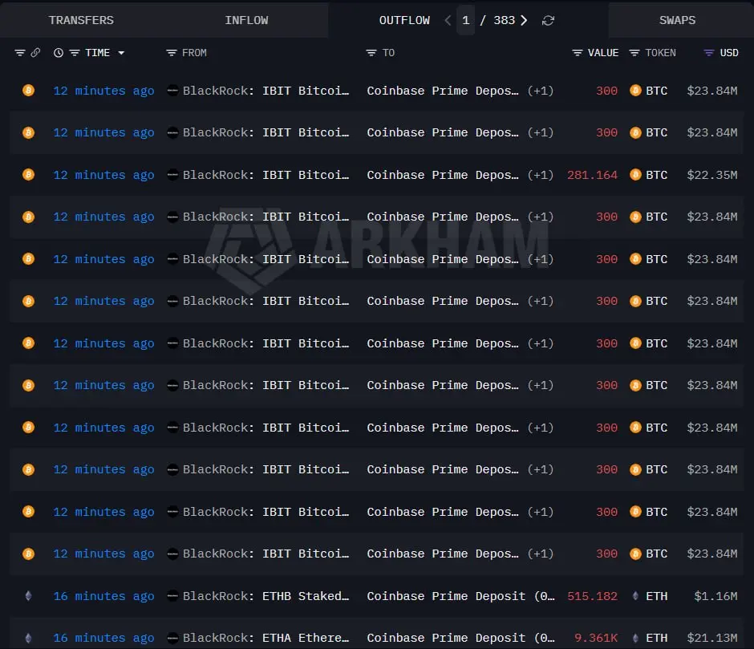Click the 281.164 value cell

[x=593, y=175]
